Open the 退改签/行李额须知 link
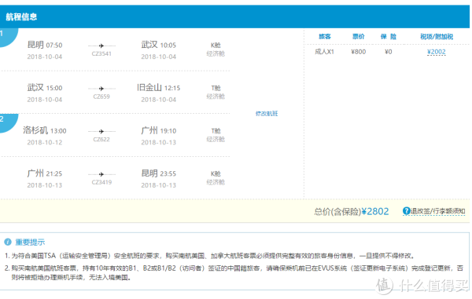The height and width of the screenshot is (299, 472). pos(437,211)
